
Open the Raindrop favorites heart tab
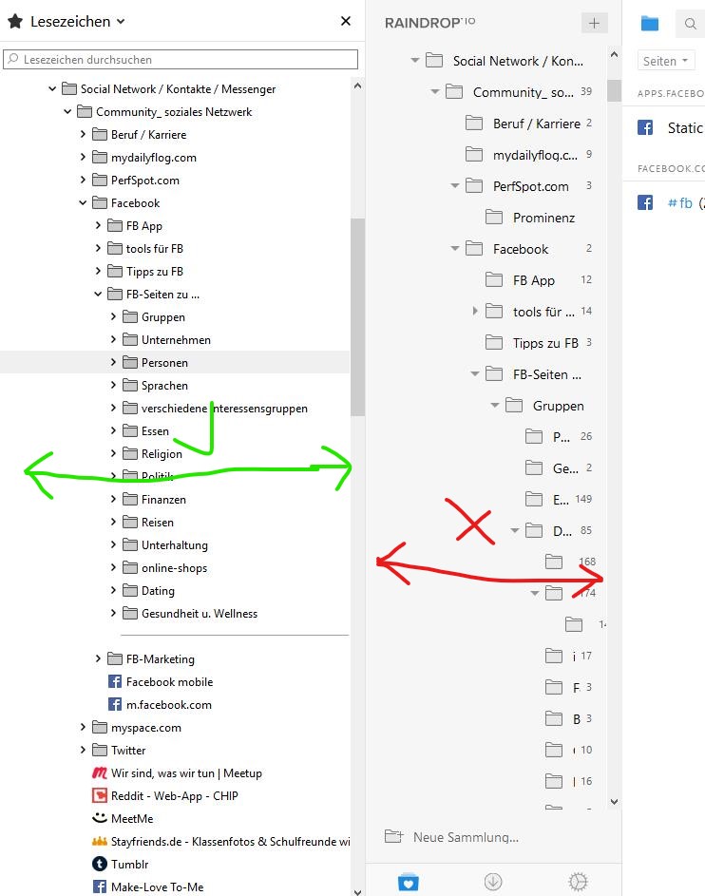point(408,882)
